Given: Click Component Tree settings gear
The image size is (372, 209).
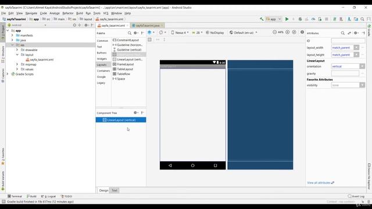Looking at the screenshot, I should [135, 113].
